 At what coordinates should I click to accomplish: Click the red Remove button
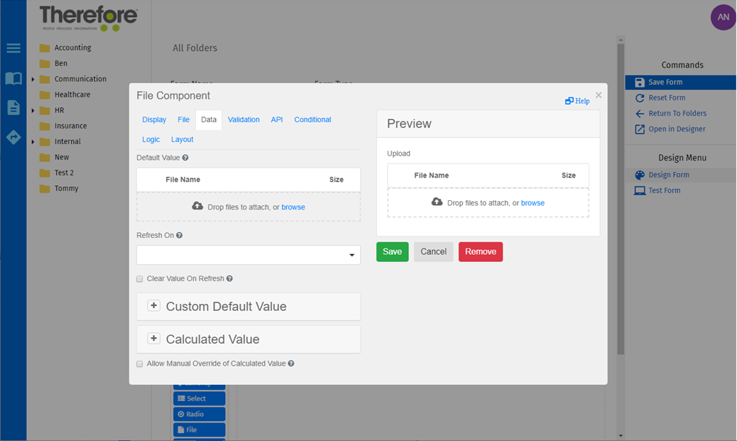(x=480, y=252)
